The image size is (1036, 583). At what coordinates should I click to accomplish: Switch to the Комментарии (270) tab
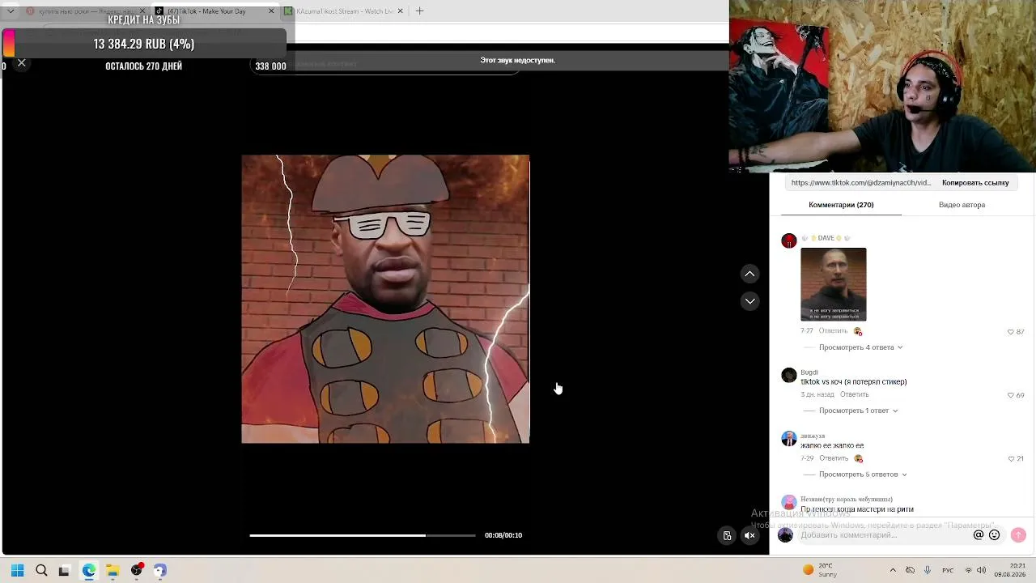[841, 205]
